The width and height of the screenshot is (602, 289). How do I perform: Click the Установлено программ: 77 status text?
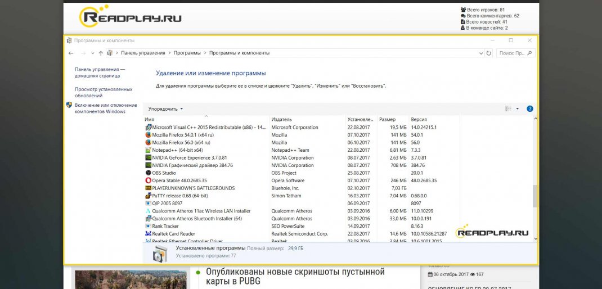pyautogui.click(x=206, y=255)
